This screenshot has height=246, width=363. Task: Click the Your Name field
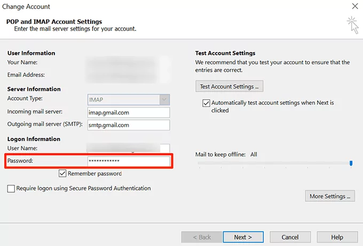pos(129,63)
